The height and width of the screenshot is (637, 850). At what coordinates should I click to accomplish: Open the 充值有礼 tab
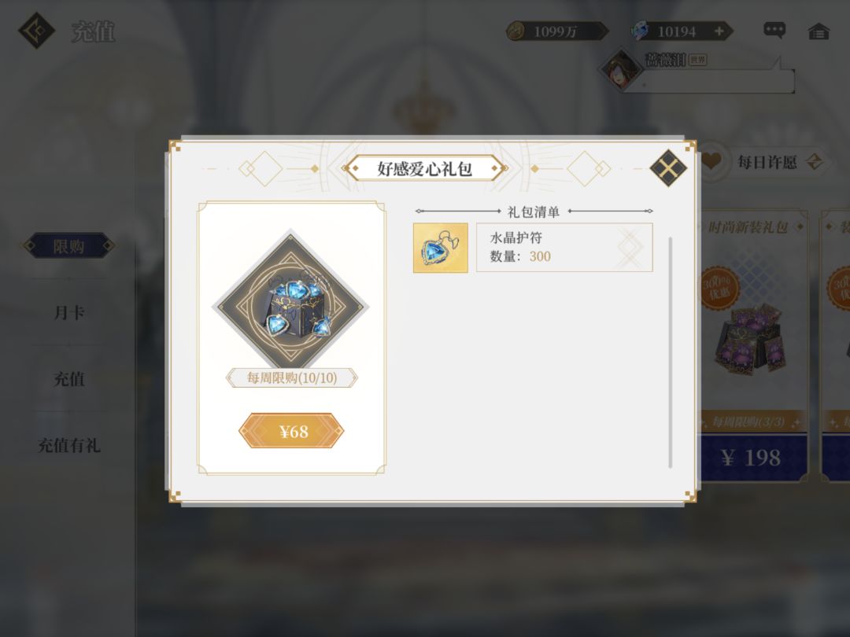[68, 445]
